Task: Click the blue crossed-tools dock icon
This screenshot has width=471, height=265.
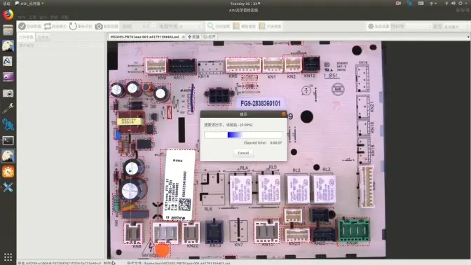Action: coord(8,187)
